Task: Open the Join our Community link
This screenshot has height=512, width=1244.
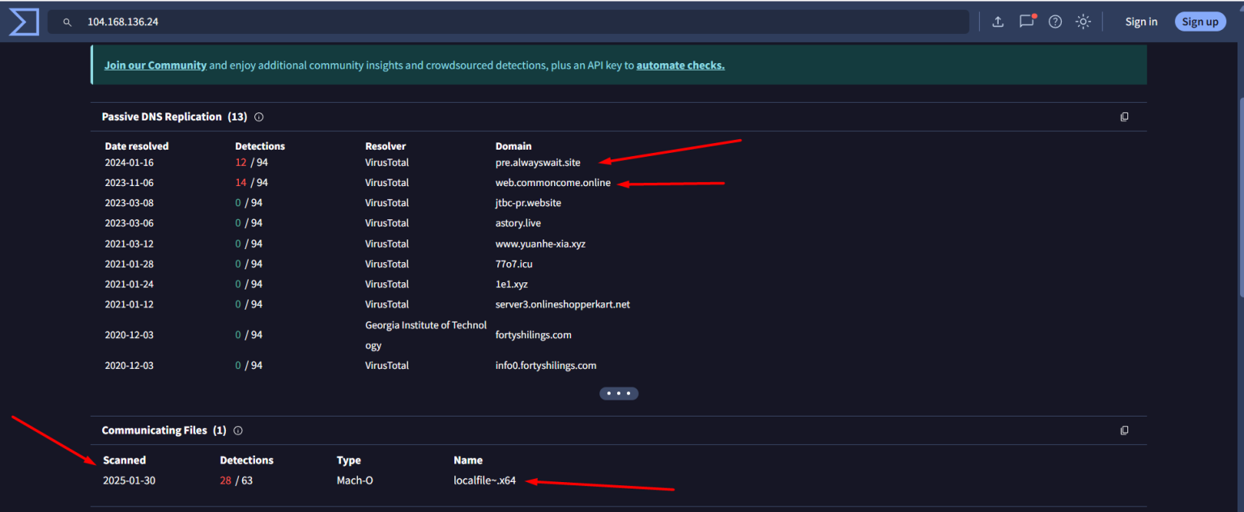Action: click(155, 65)
